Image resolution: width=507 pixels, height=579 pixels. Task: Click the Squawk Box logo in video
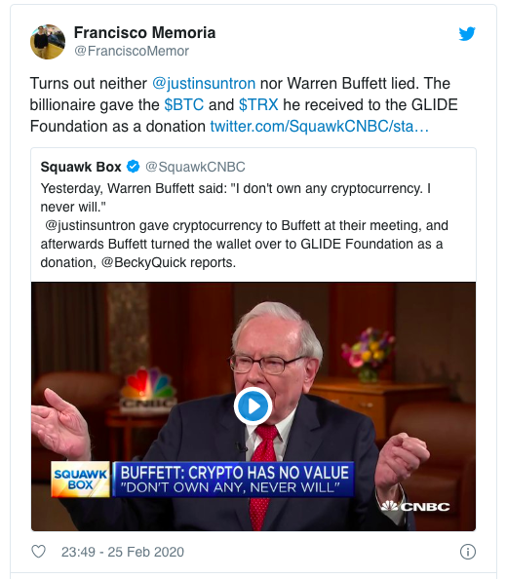pyautogui.click(x=81, y=479)
